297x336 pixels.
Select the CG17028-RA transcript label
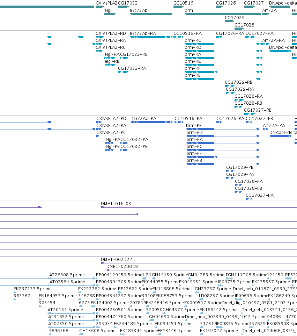pyautogui.click(x=248, y=96)
